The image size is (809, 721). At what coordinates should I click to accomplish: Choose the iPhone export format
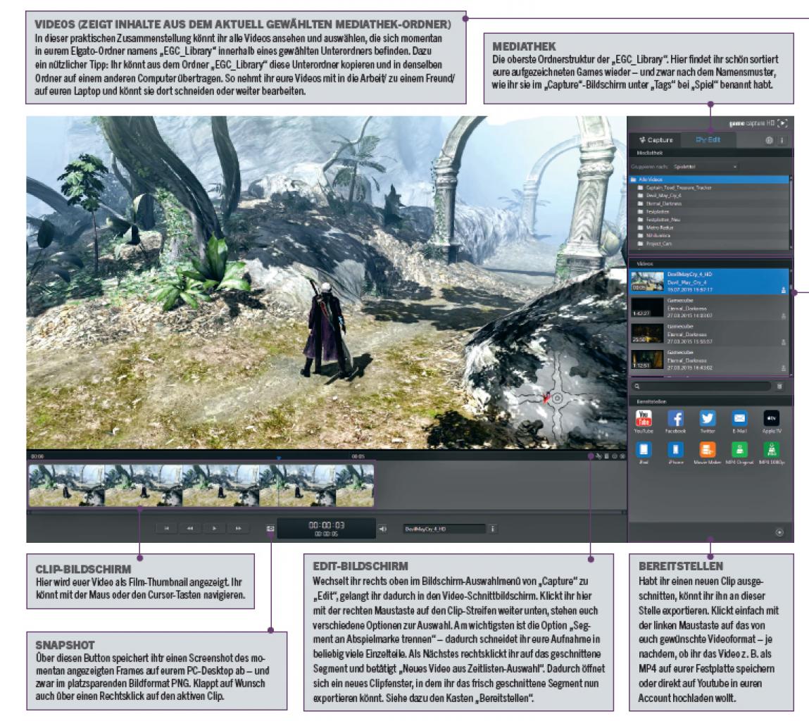(x=675, y=449)
